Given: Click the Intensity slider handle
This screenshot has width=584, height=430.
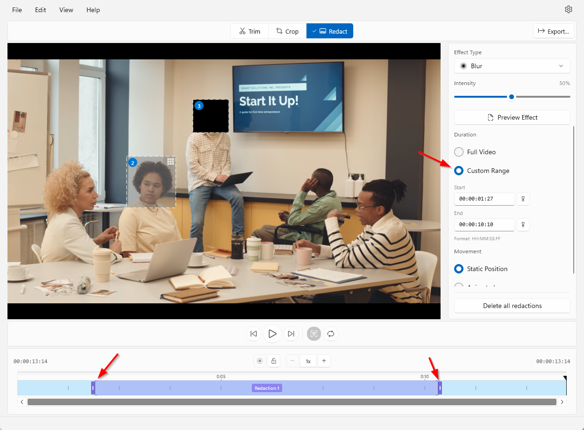Looking at the screenshot, I should click(x=512, y=97).
